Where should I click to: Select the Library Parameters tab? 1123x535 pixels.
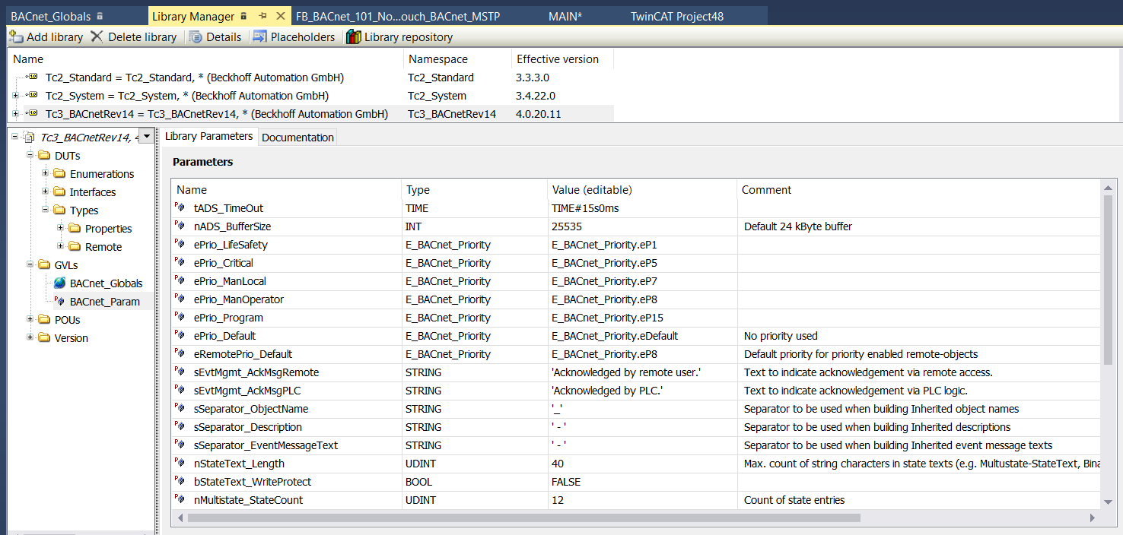tap(208, 136)
